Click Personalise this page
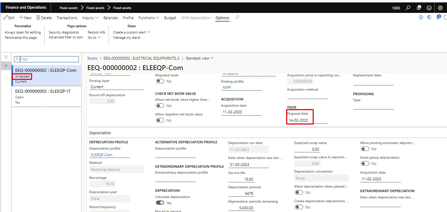The image size is (447, 212). tap(21, 38)
